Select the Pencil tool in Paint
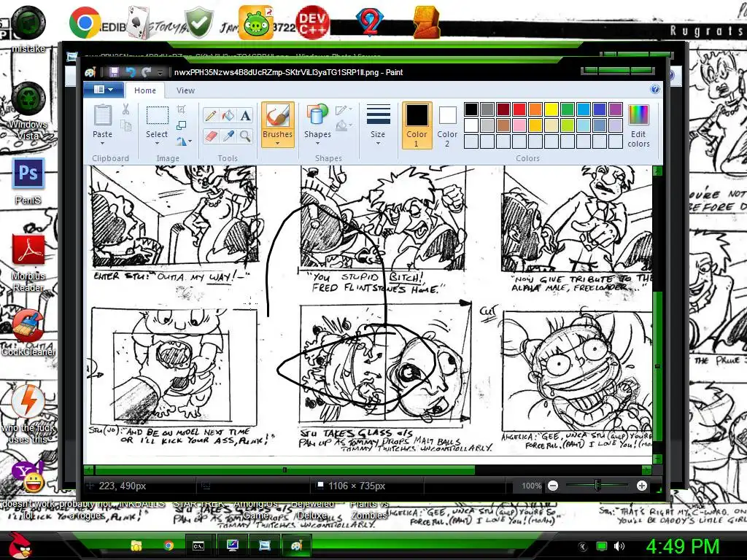 [211, 116]
